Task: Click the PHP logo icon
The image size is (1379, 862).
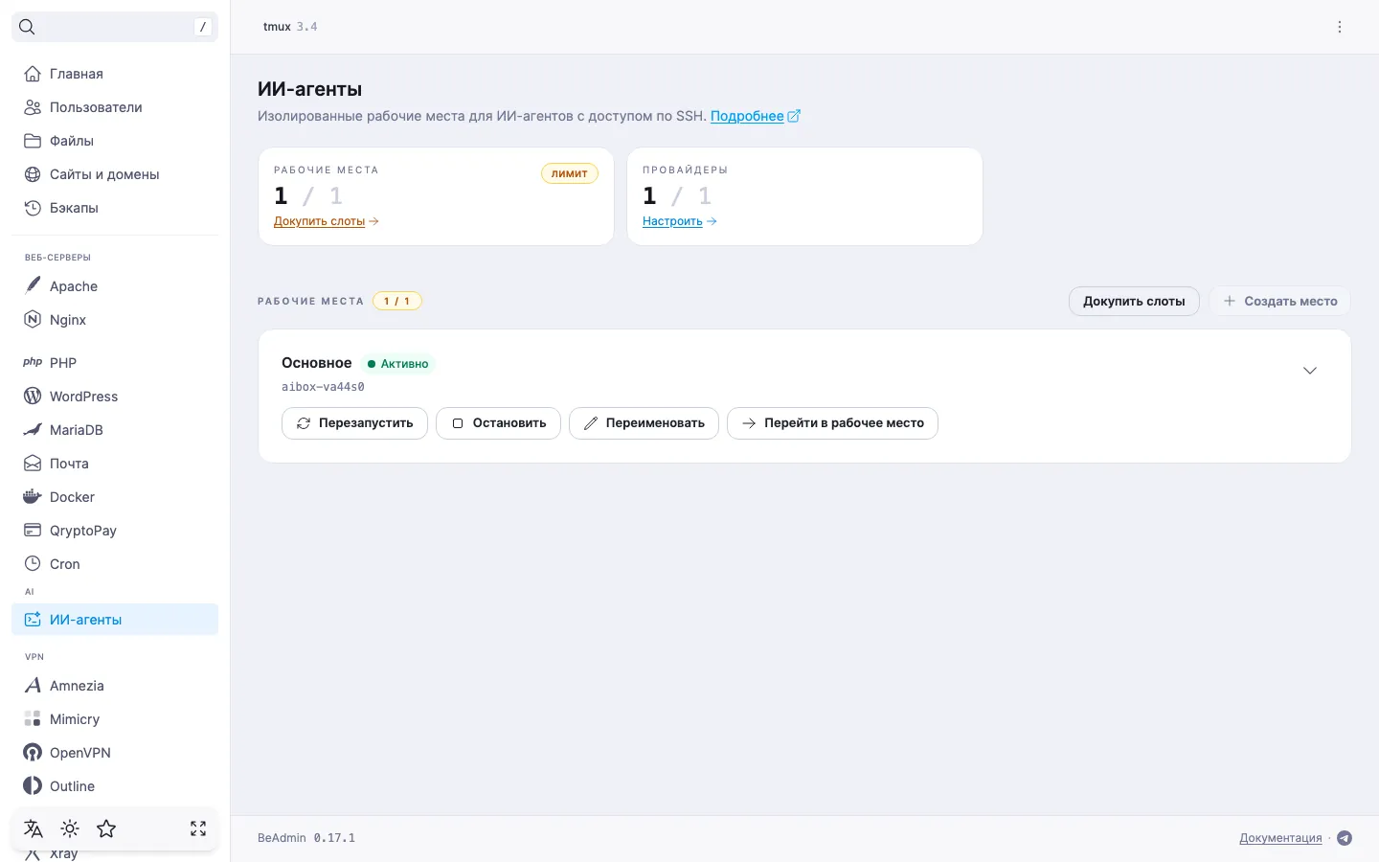Action: [x=33, y=362]
